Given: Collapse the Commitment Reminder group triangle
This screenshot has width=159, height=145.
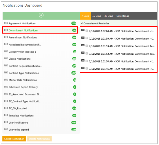Looking at the screenshot, I should point(82,23).
